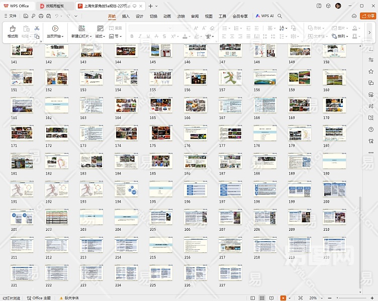This screenshot has height=301, width=378.
Task: Open the zoom percentage dropdown
Action: [315, 297]
